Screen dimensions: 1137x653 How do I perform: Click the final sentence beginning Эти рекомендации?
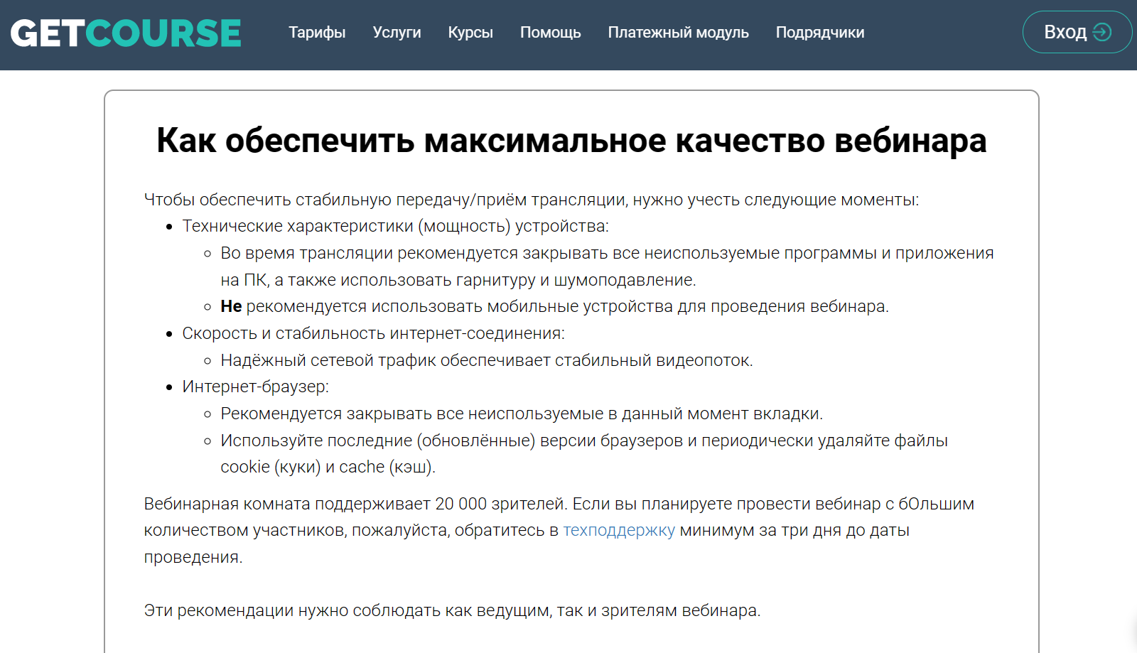click(452, 610)
